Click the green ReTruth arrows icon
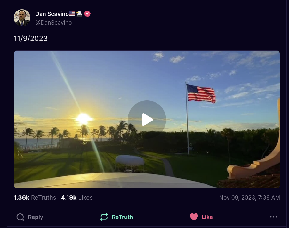The image size is (289, 228). (104, 217)
